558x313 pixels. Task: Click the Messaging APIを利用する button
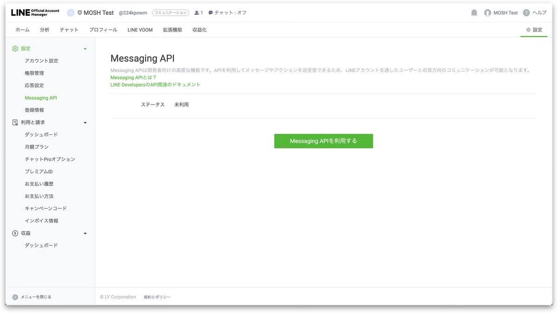(324, 141)
